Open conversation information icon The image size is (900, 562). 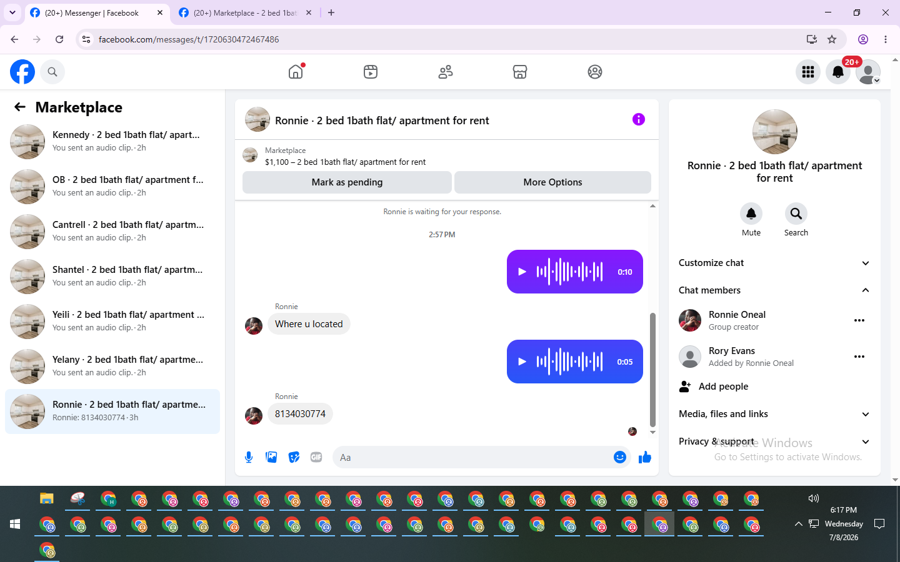pyautogui.click(x=638, y=119)
